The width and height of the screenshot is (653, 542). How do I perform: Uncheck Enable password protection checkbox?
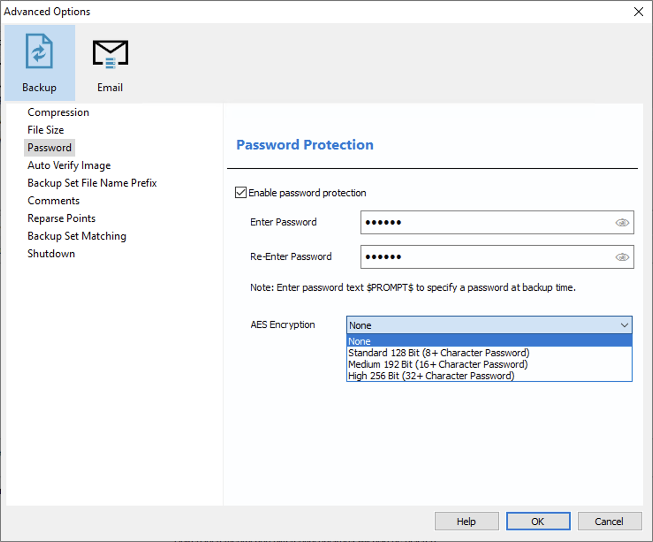(x=241, y=193)
